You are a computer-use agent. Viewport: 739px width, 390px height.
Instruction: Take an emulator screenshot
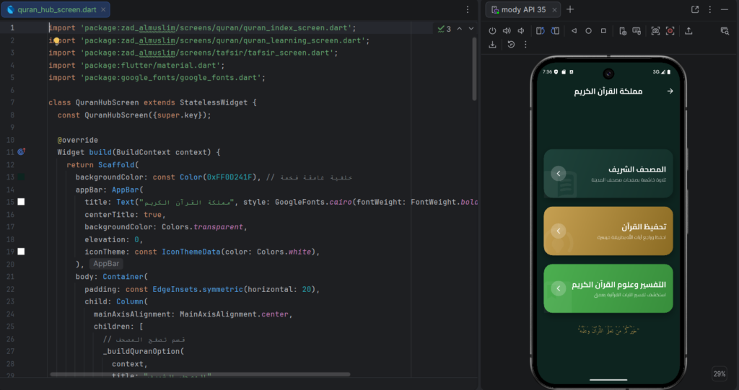[655, 31]
